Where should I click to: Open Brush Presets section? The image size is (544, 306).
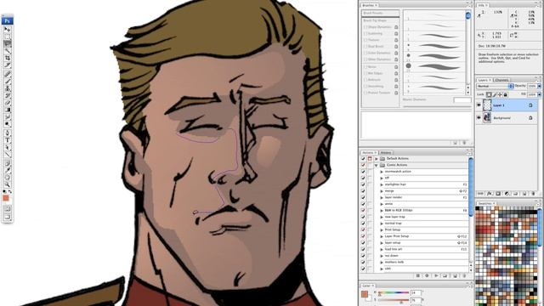pos(380,14)
